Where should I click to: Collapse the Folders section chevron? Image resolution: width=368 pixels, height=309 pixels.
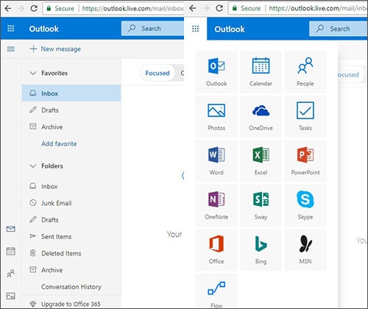click(x=33, y=166)
